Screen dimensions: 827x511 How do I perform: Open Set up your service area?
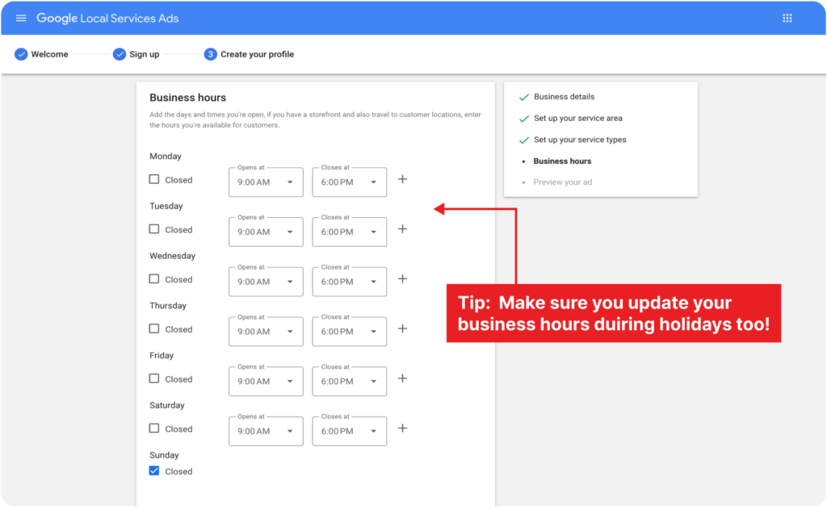click(578, 118)
